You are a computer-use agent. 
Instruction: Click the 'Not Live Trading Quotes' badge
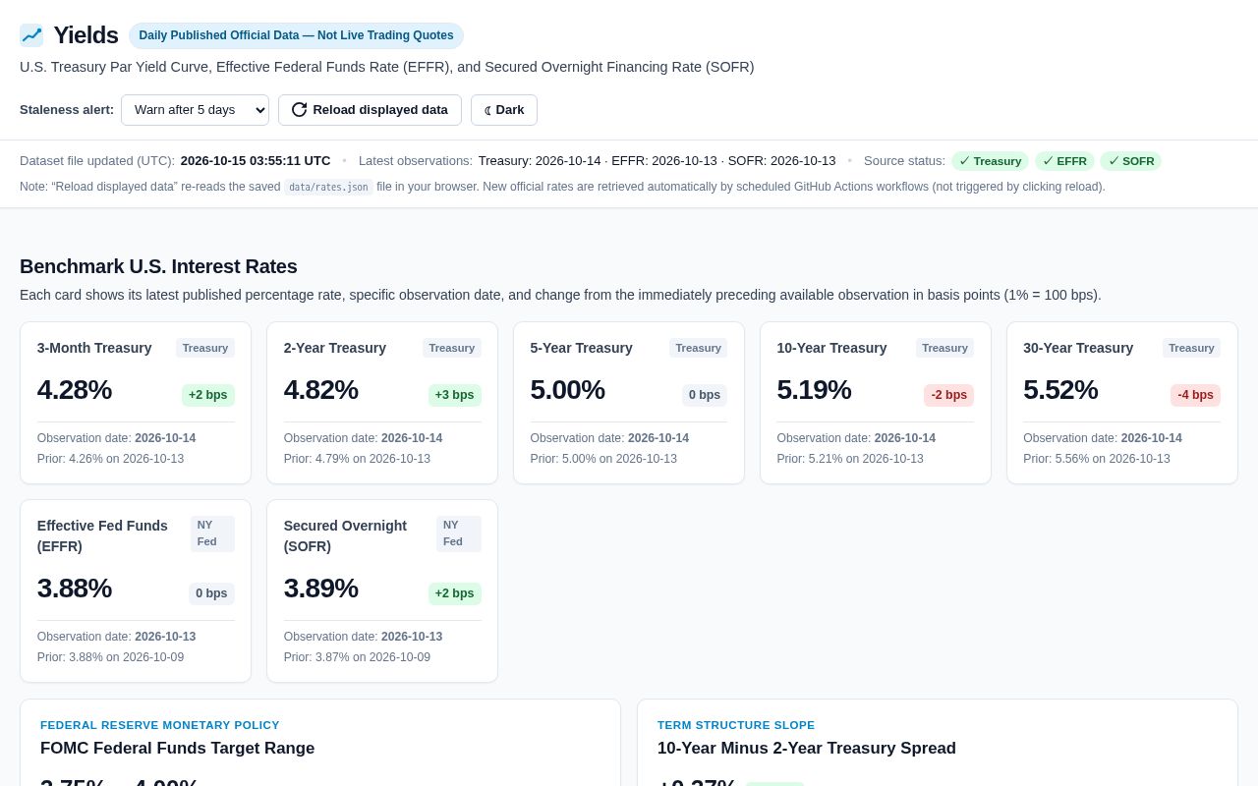pos(296,35)
